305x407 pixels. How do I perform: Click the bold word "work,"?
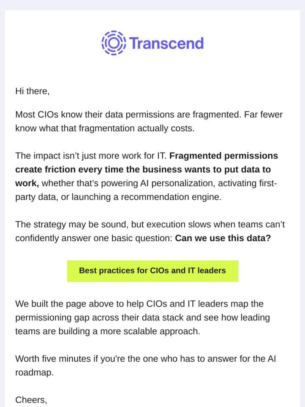pyautogui.click(x=27, y=183)
